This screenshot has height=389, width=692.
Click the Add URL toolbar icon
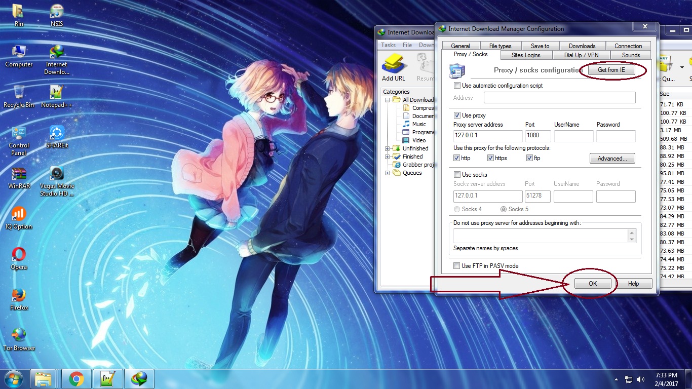394,67
